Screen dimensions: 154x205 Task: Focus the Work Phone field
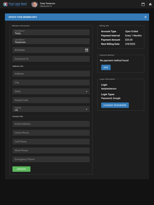[x=51, y=150]
